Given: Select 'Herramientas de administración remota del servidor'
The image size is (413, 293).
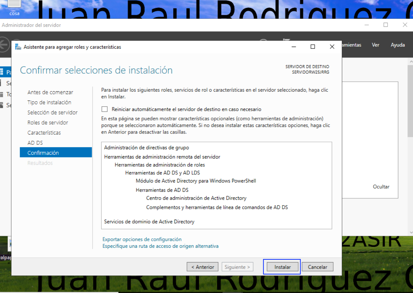Looking at the screenshot, I should pos(162,157).
